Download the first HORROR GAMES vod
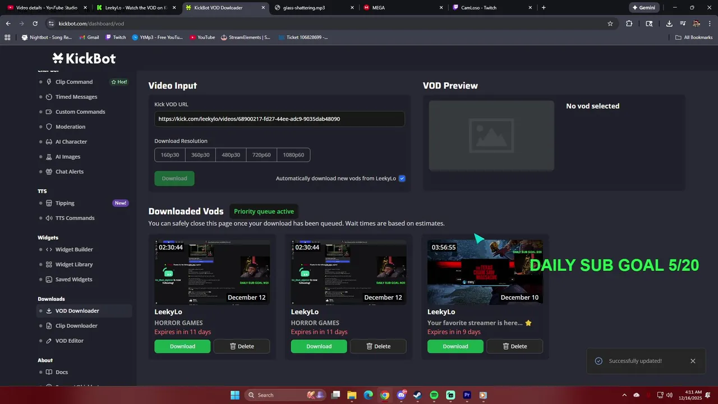 182,346
